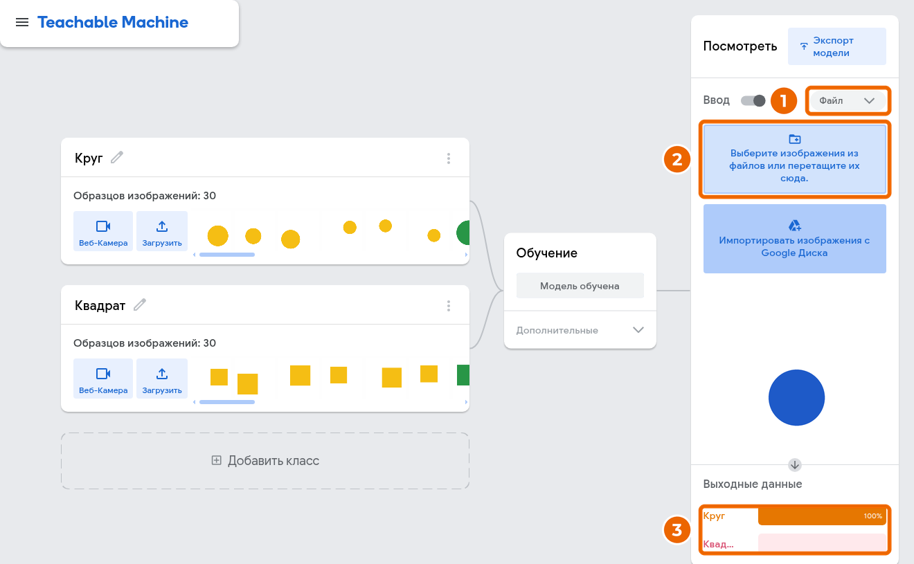Click the down arrow above Выходные данные
The width and height of the screenshot is (914, 564).
tap(795, 464)
